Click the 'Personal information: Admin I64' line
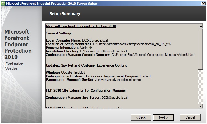The width and height of the screenshot is (207, 124). click(69, 48)
